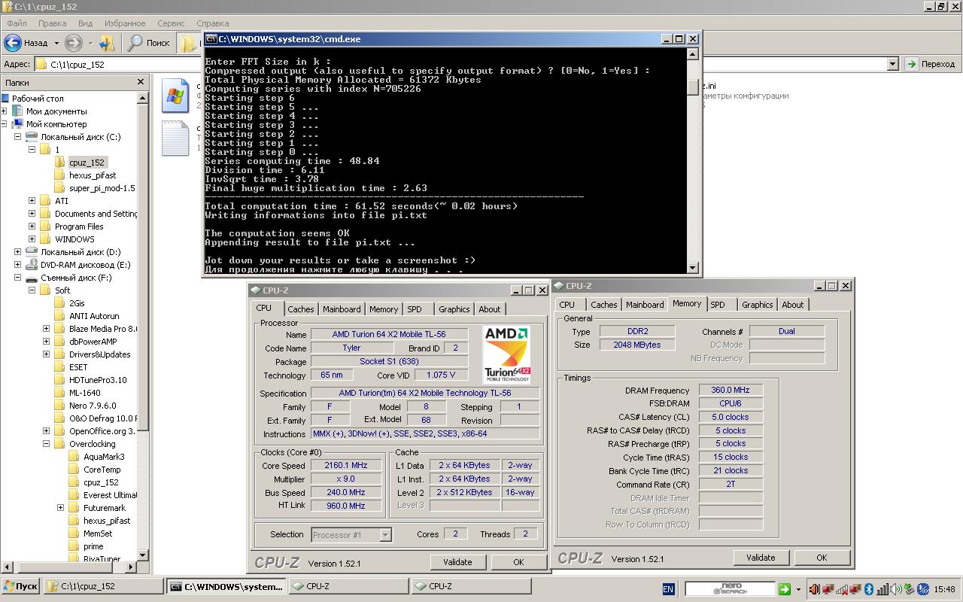Click the AMD Turion 64 X2 logo

click(x=506, y=355)
